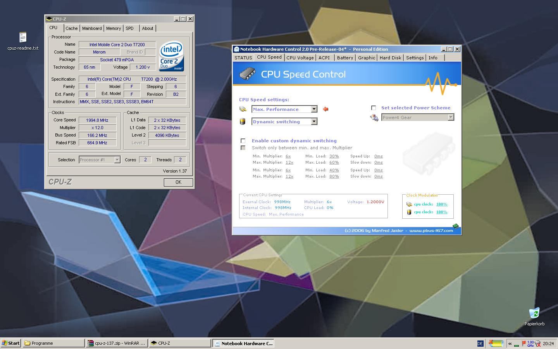
Task: Open the Cache tab in CPU-Z
Action: tap(72, 28)
